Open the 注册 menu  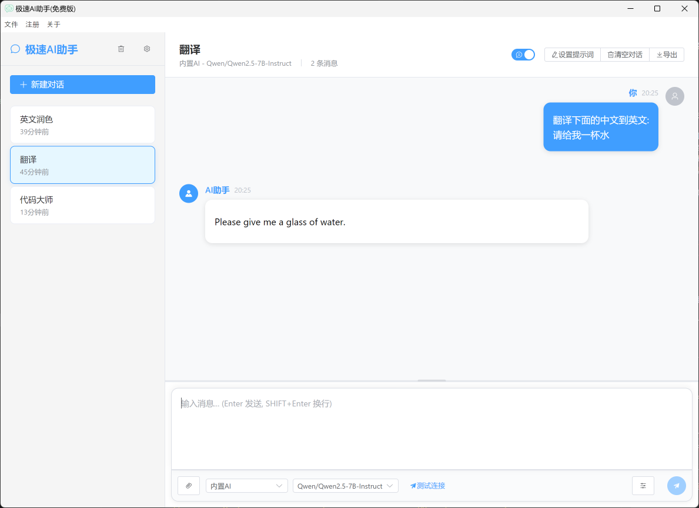click(x=32, y=25)
